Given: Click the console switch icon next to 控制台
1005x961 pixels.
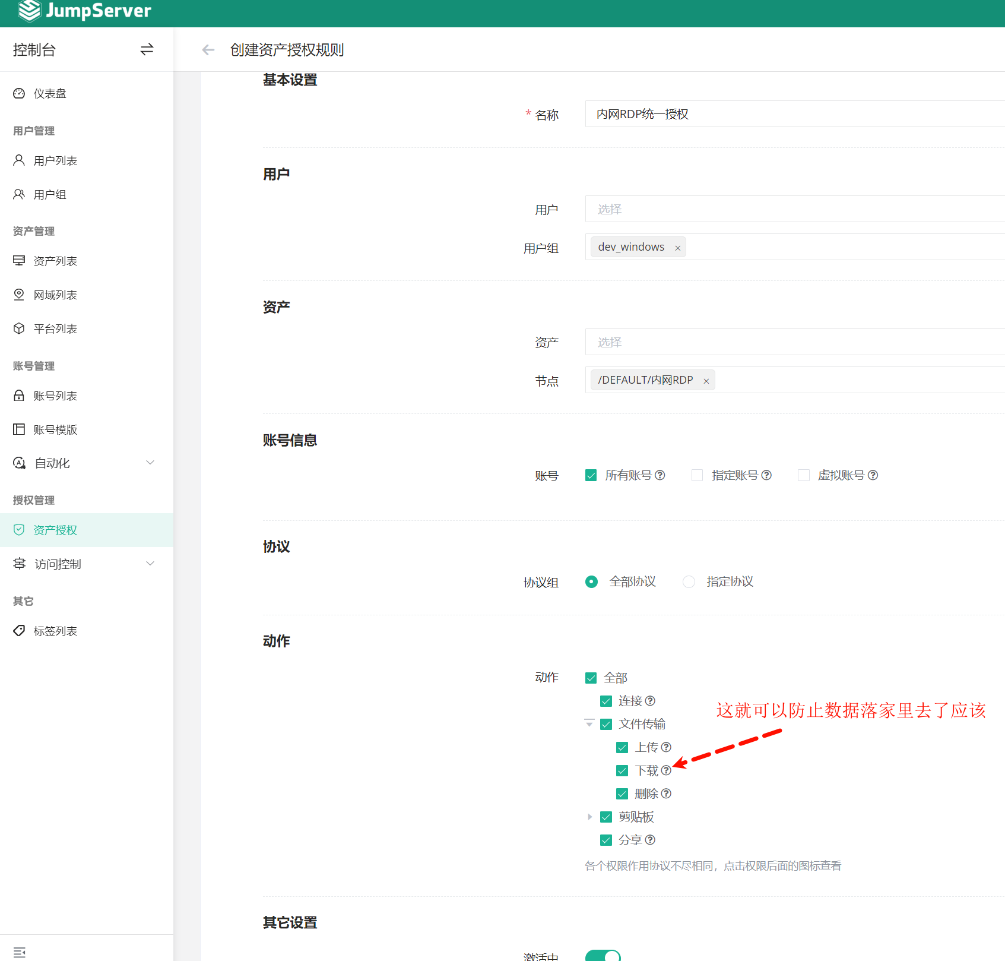Looking at the screenshot, I should point(147,50).
